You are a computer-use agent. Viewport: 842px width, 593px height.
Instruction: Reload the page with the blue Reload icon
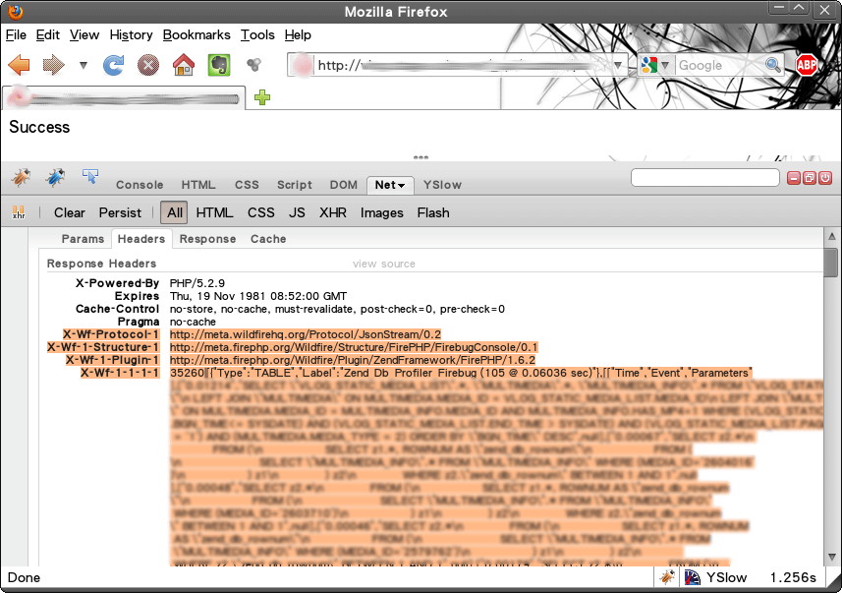[113, 65]
